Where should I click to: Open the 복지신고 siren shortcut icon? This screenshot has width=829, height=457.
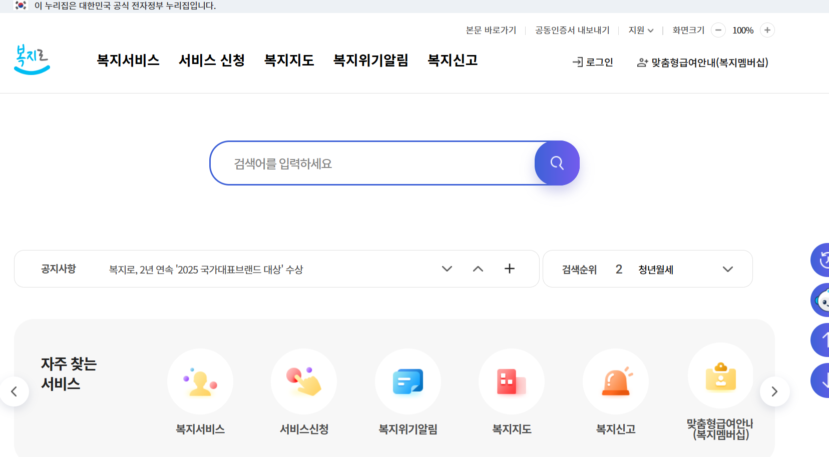(616, 381)
